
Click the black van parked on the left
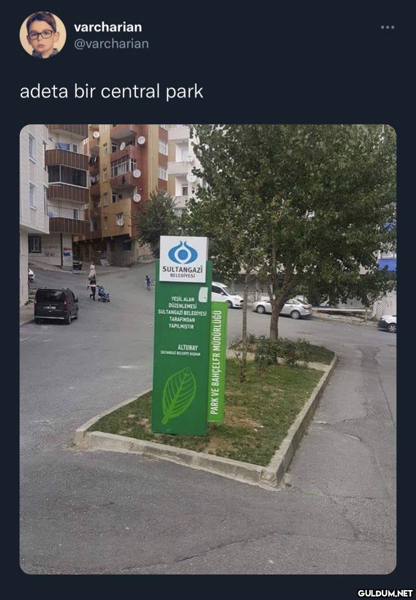[56, 305]
